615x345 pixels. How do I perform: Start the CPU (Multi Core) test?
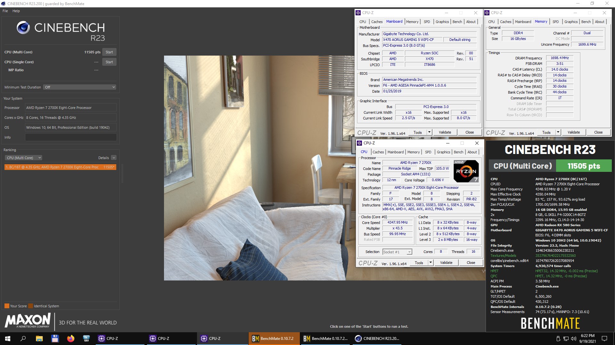(x=109, y=52)
